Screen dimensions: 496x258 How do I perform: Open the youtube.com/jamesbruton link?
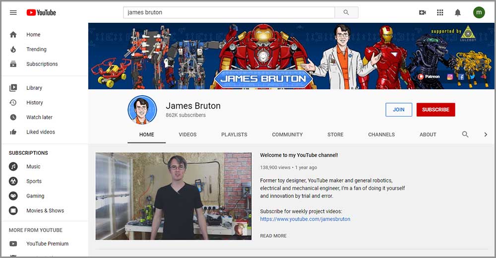(305, 219)
